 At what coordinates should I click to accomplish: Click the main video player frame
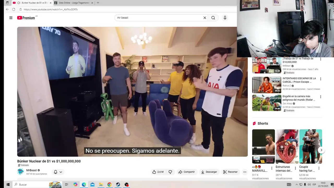pos(132,92)
